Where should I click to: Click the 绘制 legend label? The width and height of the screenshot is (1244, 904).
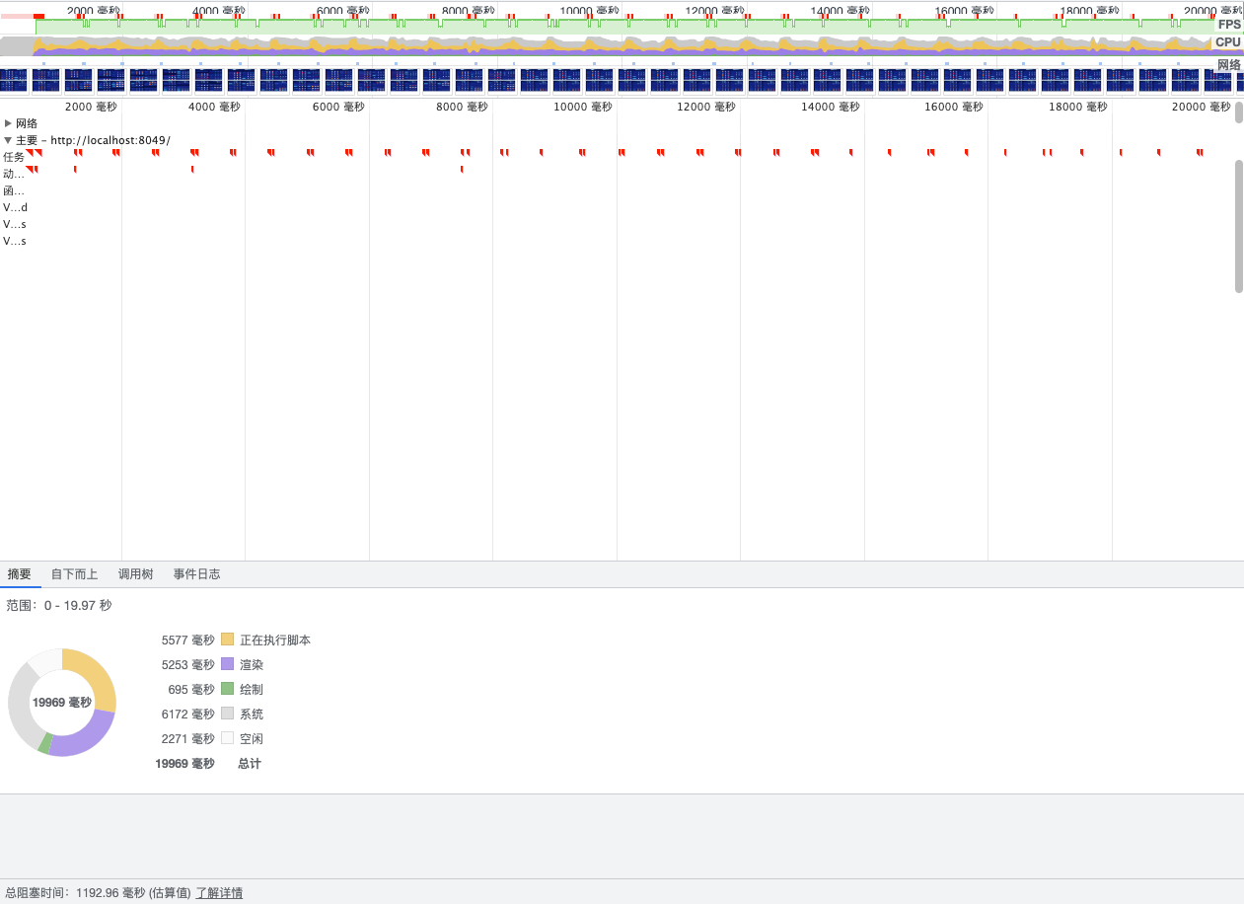coord(252,689)
